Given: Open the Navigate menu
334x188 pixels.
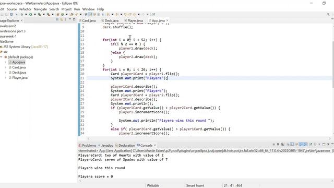Looking at the screenshot, I should pos(40,9).
